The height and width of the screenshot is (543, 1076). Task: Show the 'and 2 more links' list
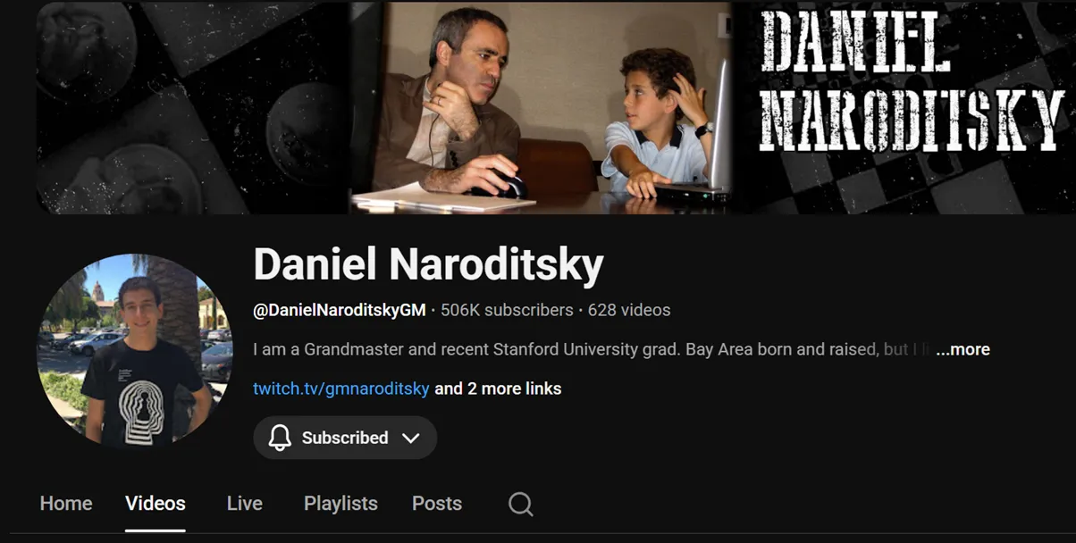pyautogui.click(x=498, y=388)
